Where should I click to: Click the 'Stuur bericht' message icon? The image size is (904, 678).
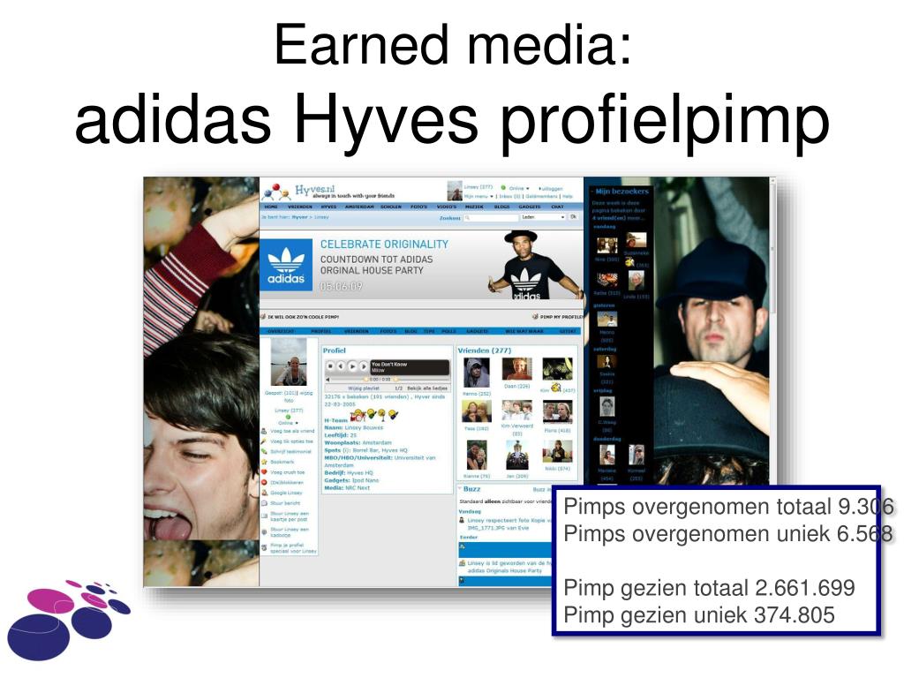264,503
